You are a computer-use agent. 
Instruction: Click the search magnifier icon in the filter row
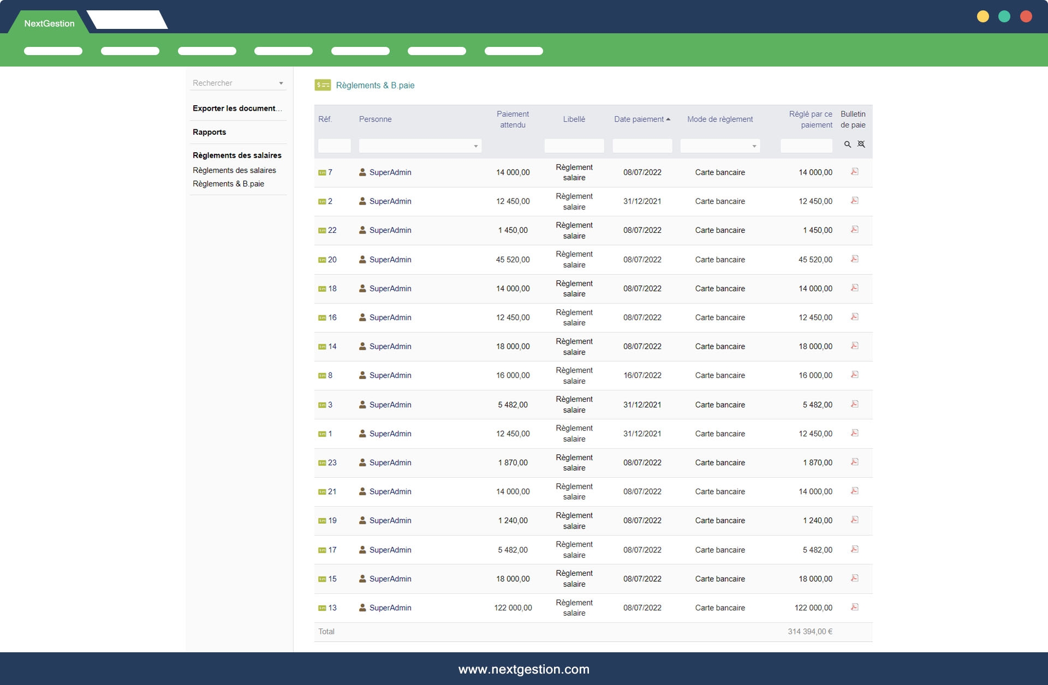click(x=847, y=145)
